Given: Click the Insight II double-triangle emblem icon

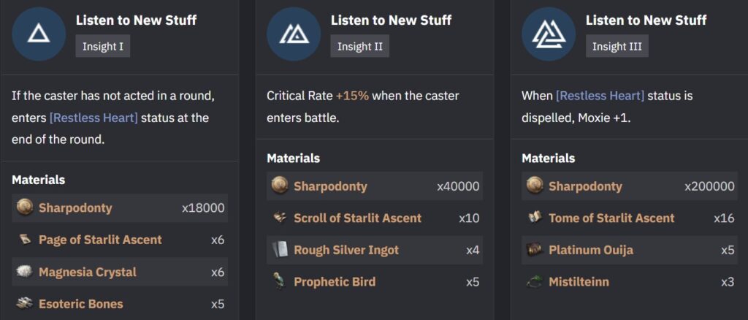Looking at the screenshot, I should click(x=294, y=34).
